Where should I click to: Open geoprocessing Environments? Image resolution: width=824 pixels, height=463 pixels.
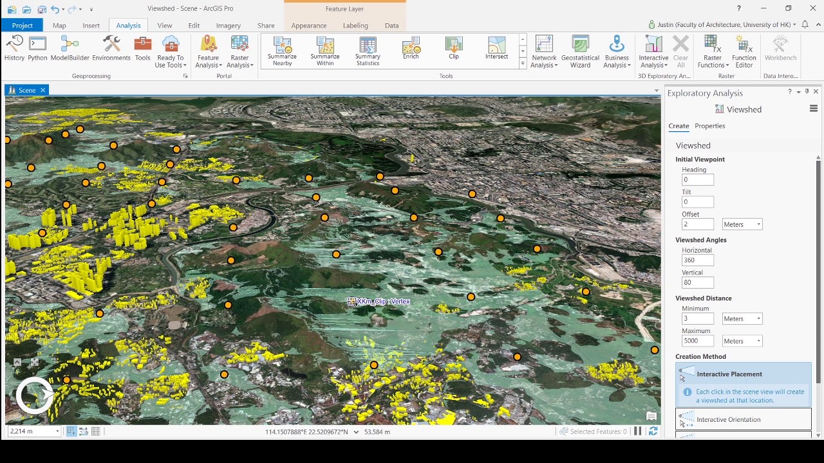[111, 49]
